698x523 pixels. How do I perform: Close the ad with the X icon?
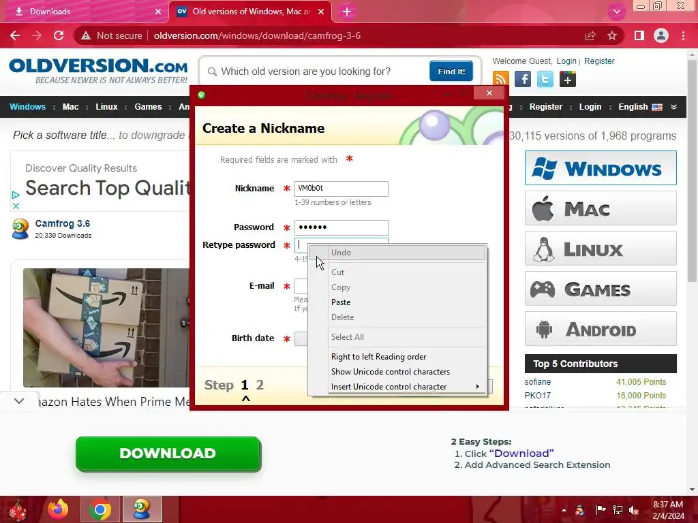(16, 206)
